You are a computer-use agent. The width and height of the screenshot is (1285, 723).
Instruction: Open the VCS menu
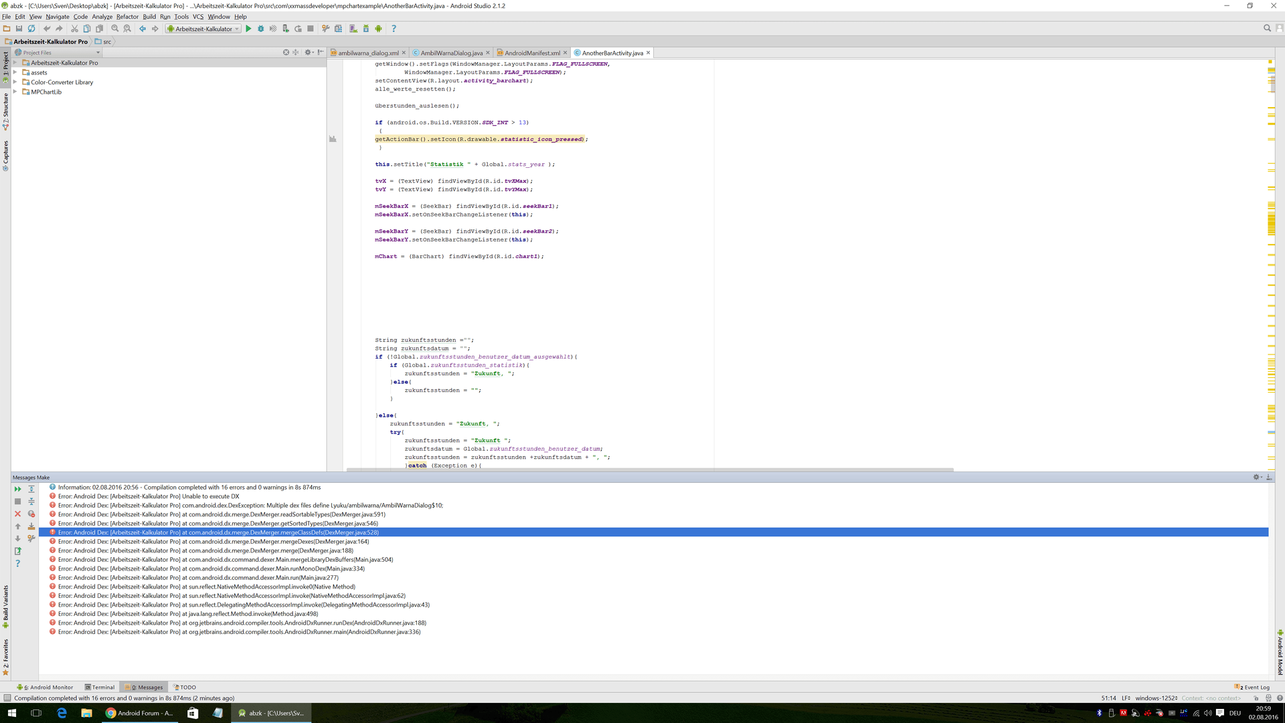coord(198,17)
